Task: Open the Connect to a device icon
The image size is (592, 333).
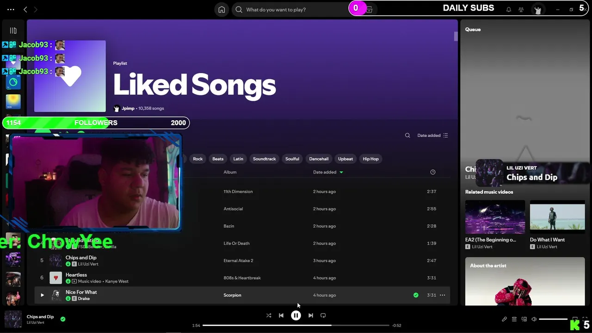Action: [524, 319]
